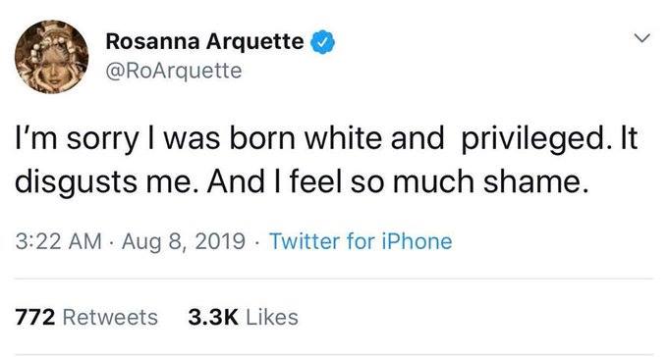Screen dimensions: 668x357
Task: Click the Likes count number 3.3K
Action: point(213,318)
